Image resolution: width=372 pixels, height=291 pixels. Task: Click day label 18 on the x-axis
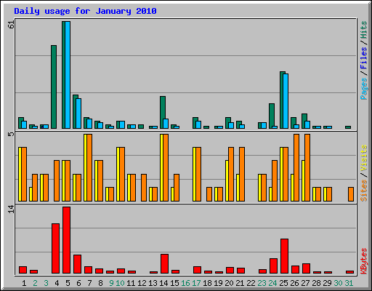pyautogui.click(x=207, y=283)
